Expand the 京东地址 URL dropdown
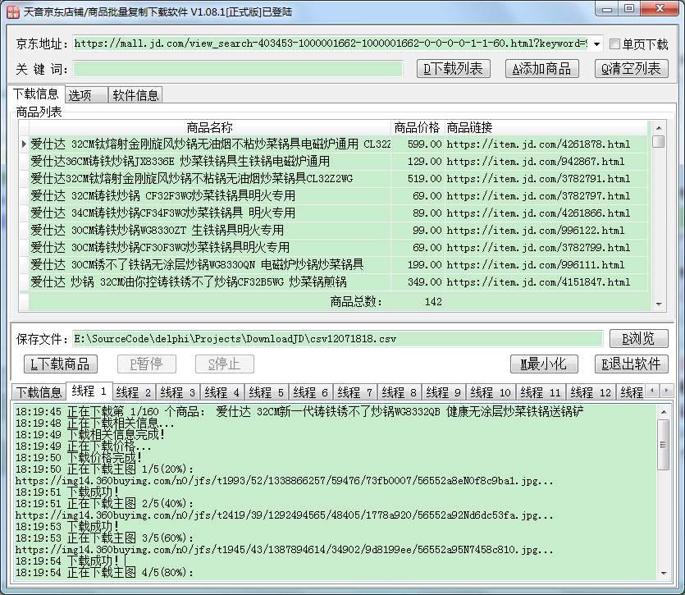 click(596, 43)
